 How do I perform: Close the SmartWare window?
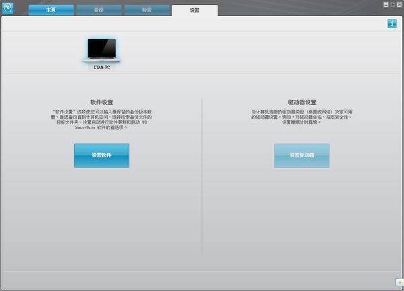click(399, 4)
